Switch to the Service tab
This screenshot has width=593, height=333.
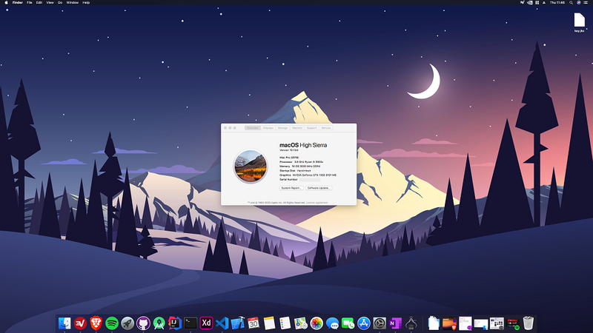coord(326,128)
